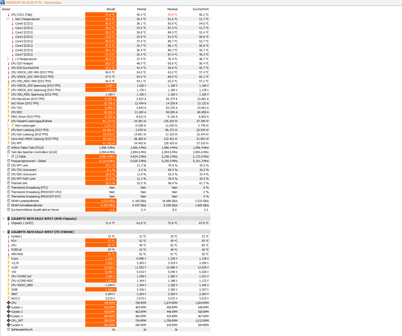Click the thermometer icon beside Core0 (CCD1)
This screenshot has width=402, height=336.
(x=13, y=23)
